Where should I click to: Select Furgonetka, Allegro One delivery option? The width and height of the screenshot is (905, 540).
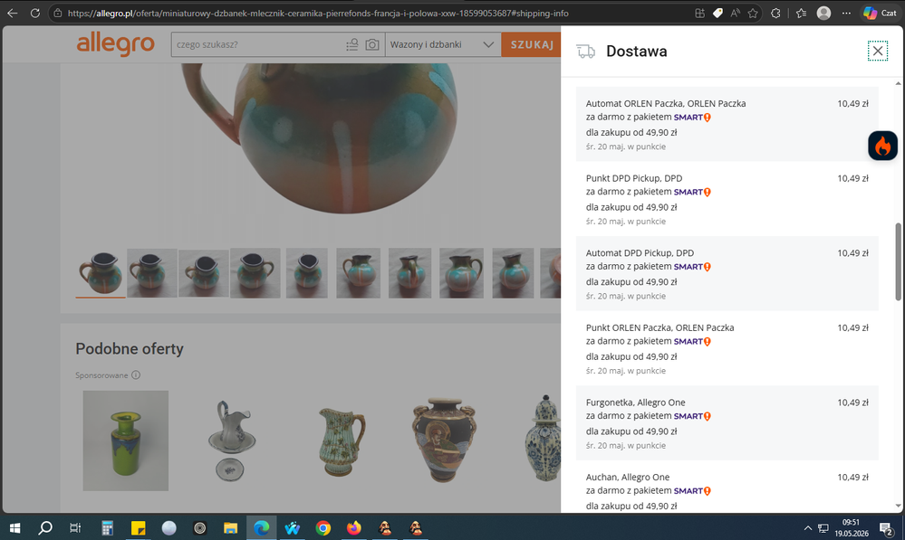click(727, 423)
